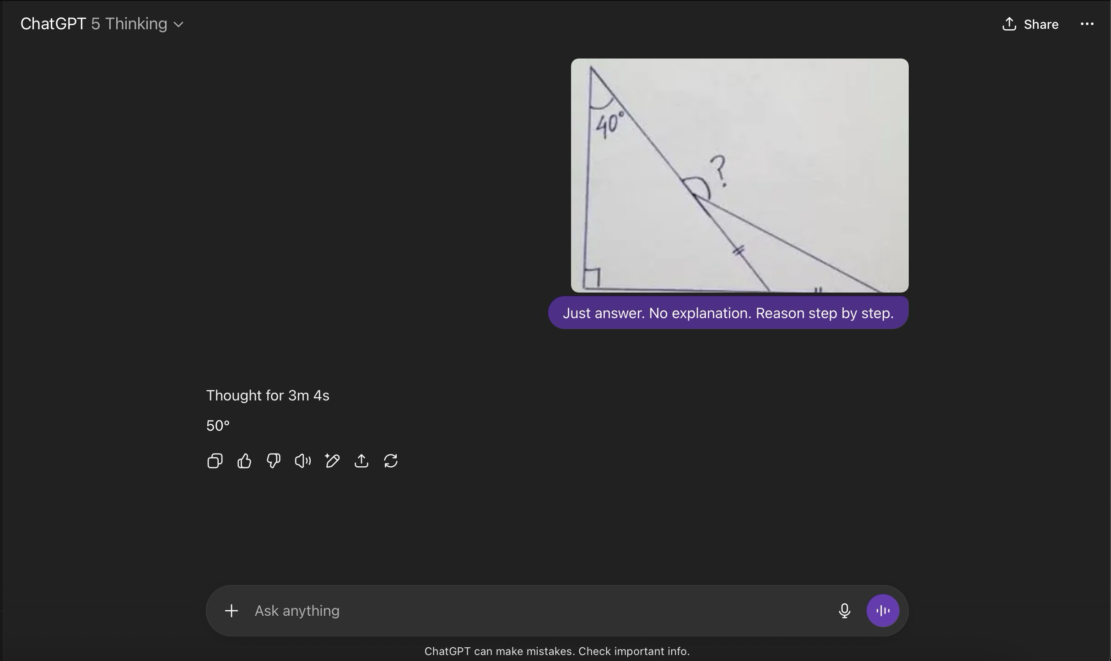
Task: Open the three-dot options menu
Action: pyautogui.click(x=1087, y=24)
